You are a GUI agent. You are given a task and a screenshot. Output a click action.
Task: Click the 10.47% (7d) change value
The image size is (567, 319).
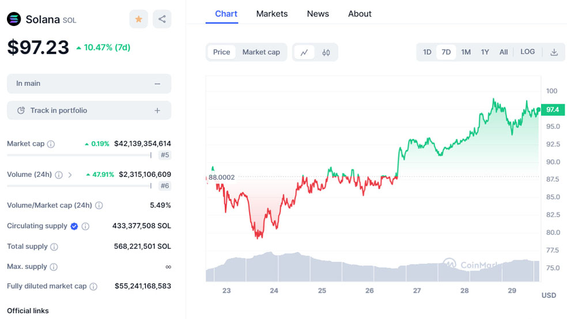107,47
